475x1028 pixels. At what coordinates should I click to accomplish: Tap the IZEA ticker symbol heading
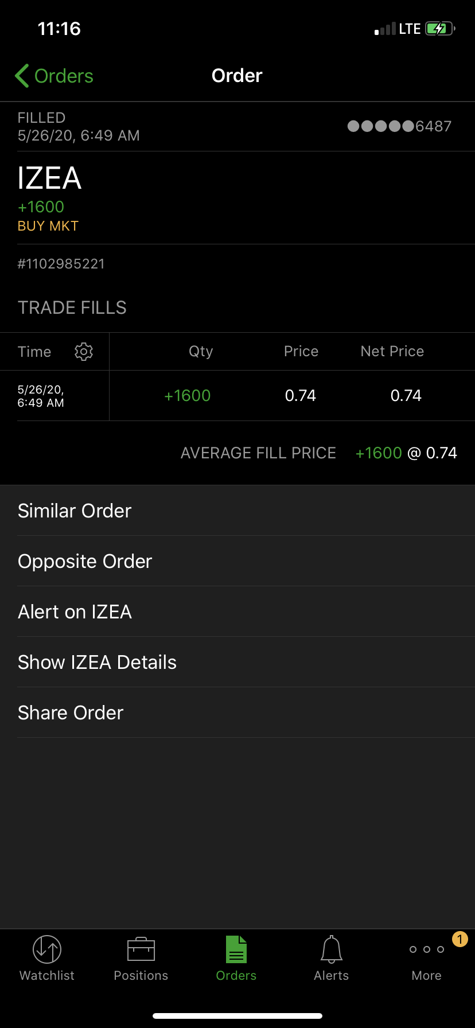pyautogui.click(x=49, y=178)
